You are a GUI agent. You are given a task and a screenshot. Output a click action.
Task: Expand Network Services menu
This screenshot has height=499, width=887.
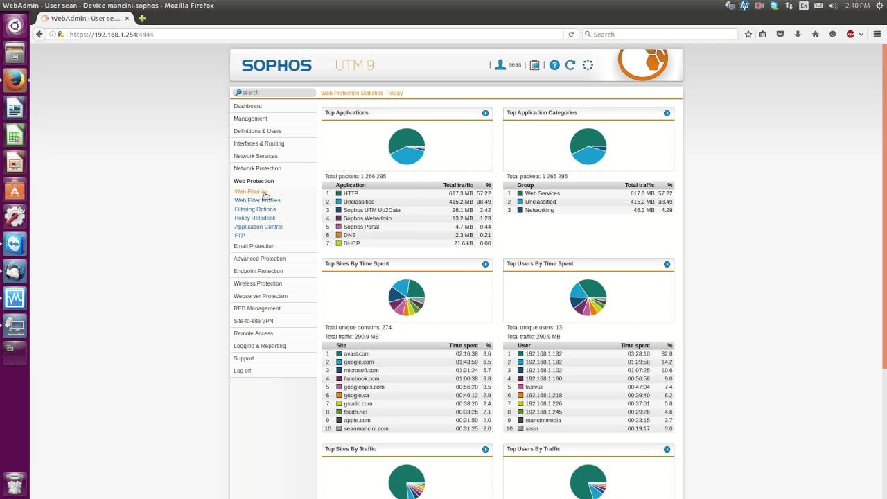click(274, 156)
